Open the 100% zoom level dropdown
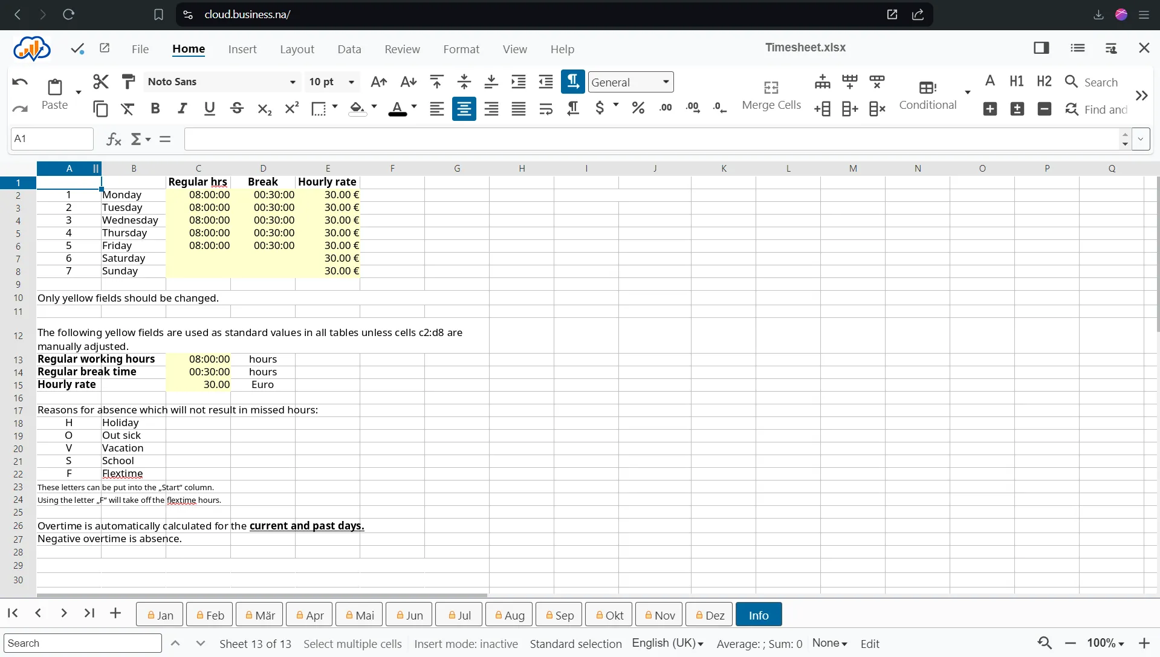This screenshot has width=1160, height=657. 1106,643
